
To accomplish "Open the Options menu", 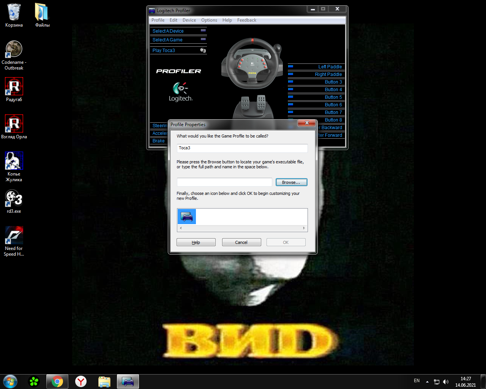I will (x=209, y=20).
